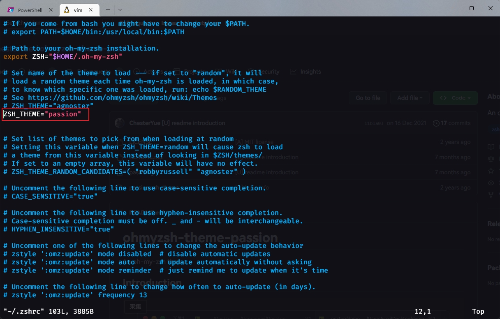Click the PowerShell icon in the tab
Viewport: 500px width, 319px height.
coord(11,9)
